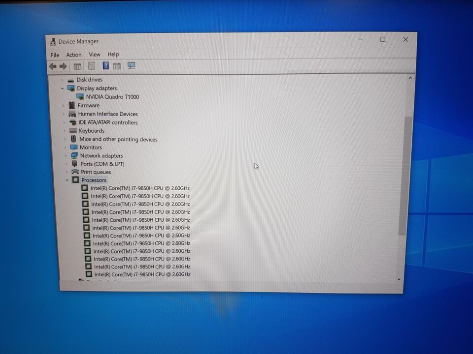This screenshot has height=354, width=473.
Task: Expand the Print queues node
Action: [67, 172]
